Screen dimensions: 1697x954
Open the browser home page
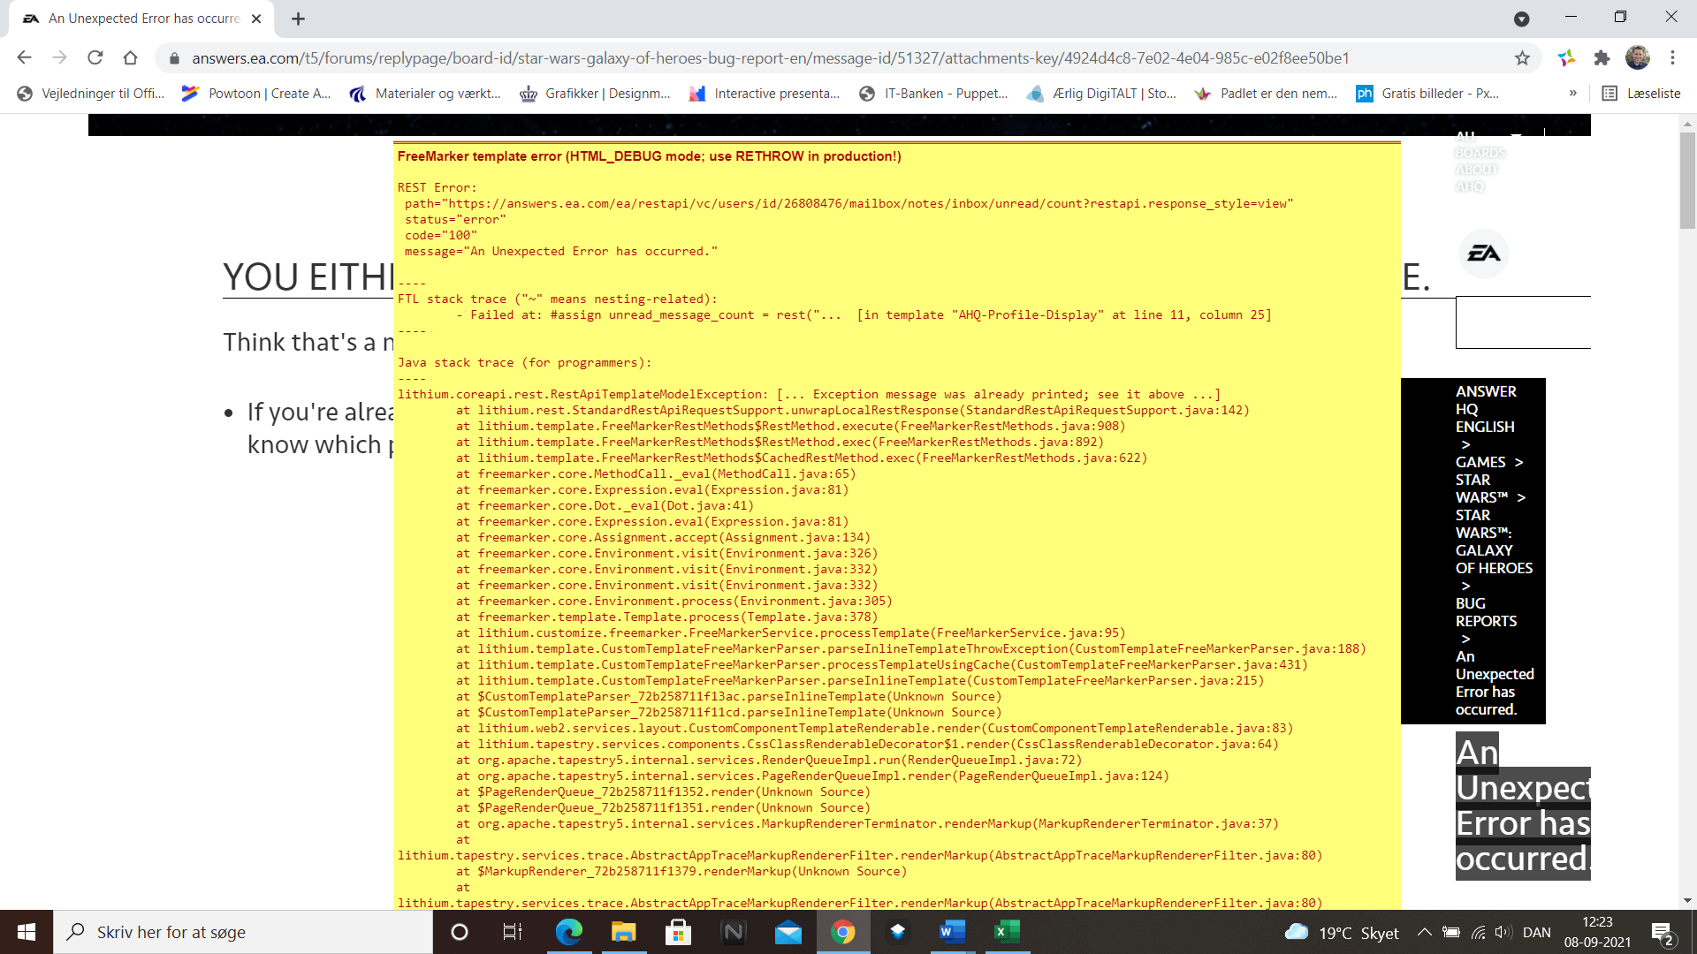tap(130, 57)
